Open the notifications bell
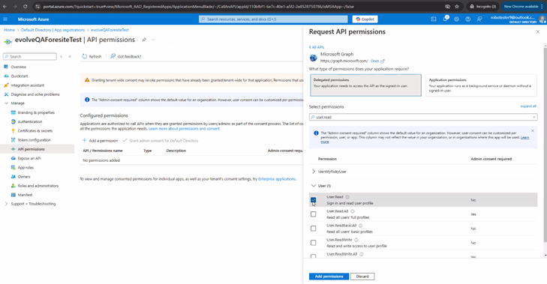547x284 pixels. point(445,19)
